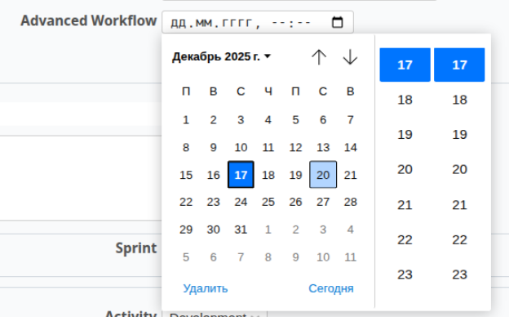The width and height of the screenshot is (509, 317).
Task: Select December 25 in the calendar
Action: pos(268,202)
